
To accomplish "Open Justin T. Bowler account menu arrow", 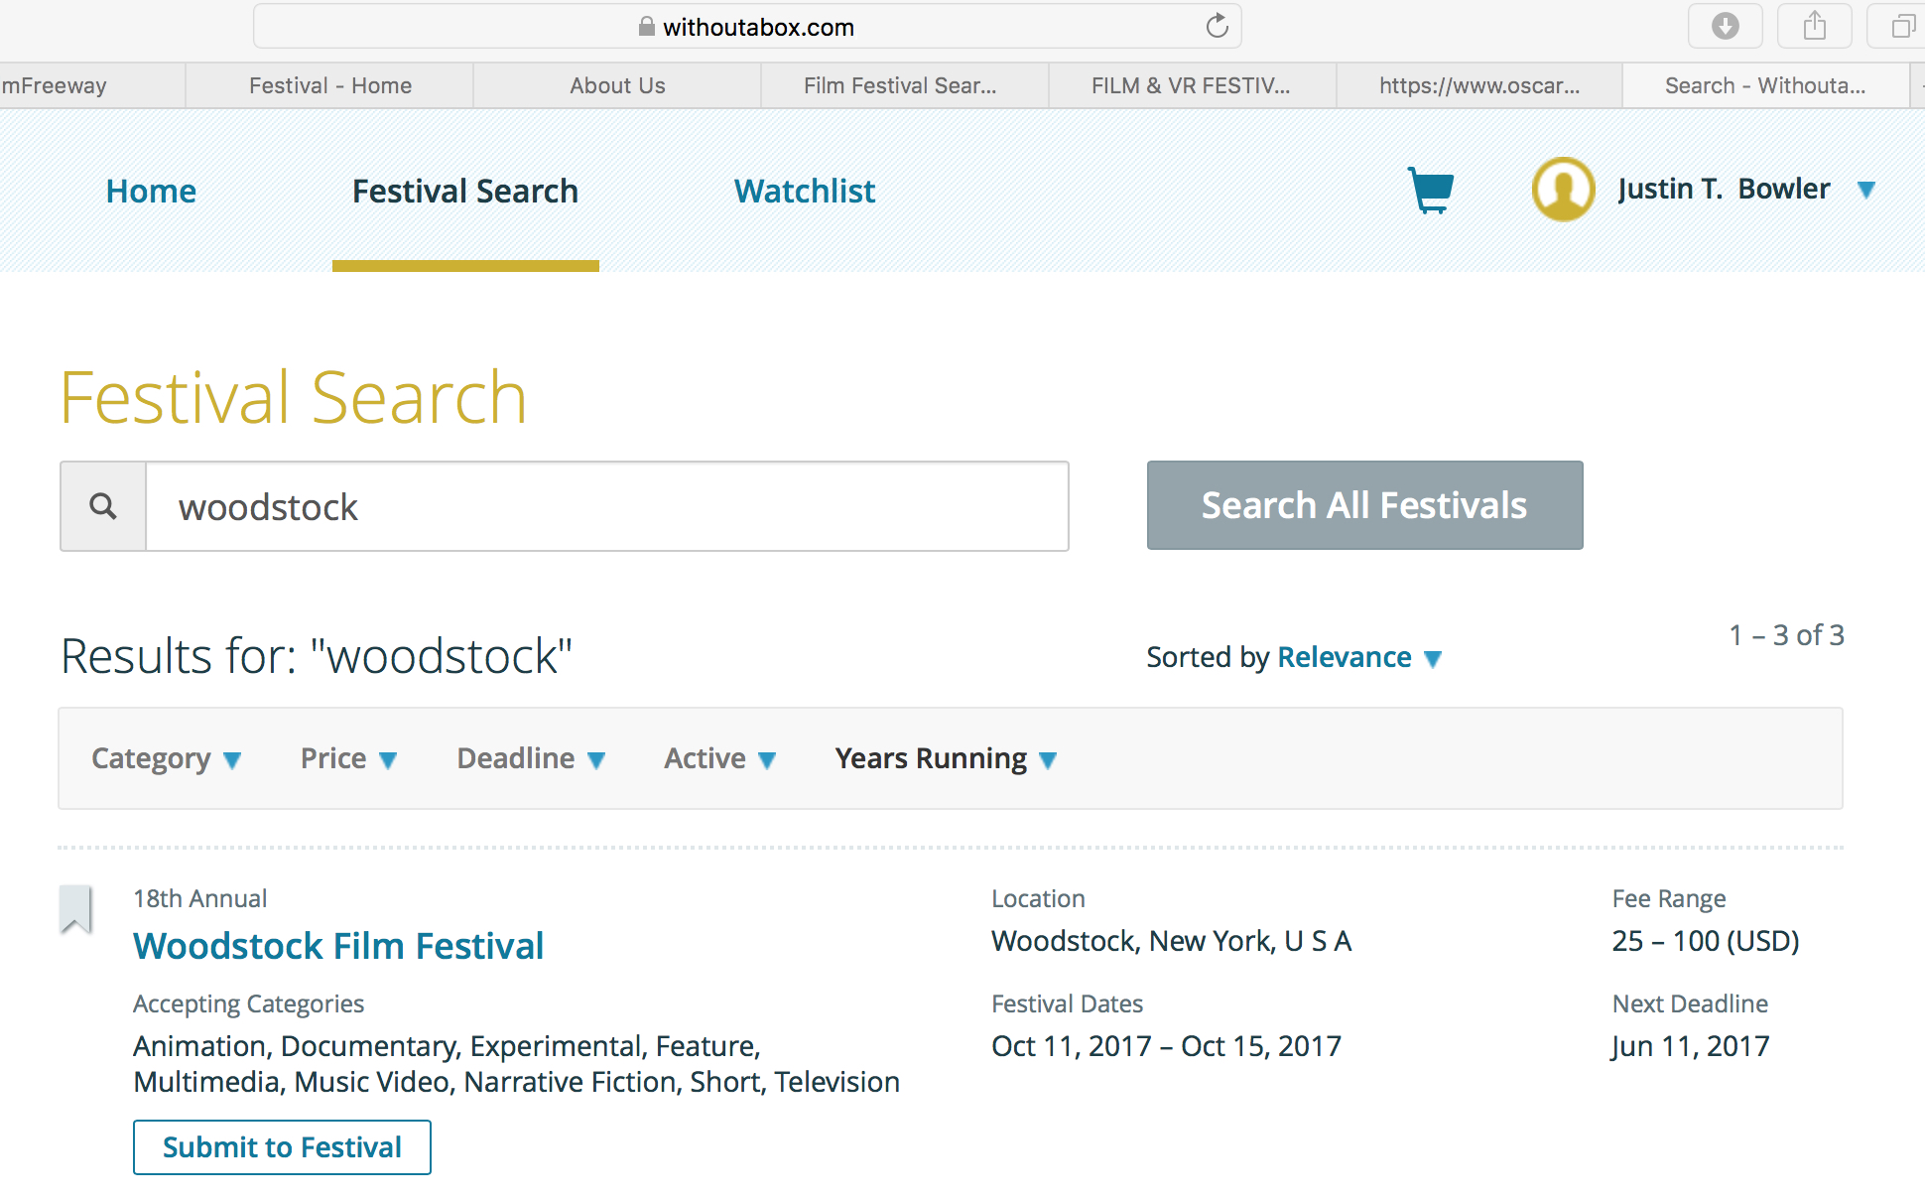I will 1865,190.
